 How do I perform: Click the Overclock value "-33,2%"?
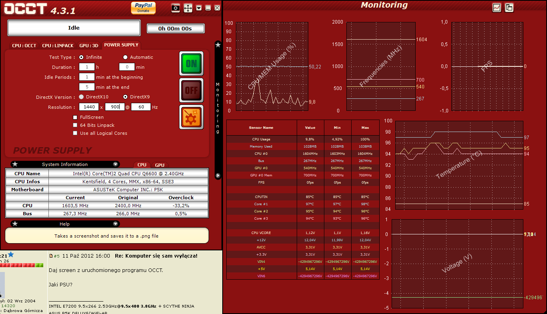[x=181, y=206]
